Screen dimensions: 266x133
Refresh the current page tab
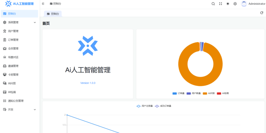tap(262, 13)
